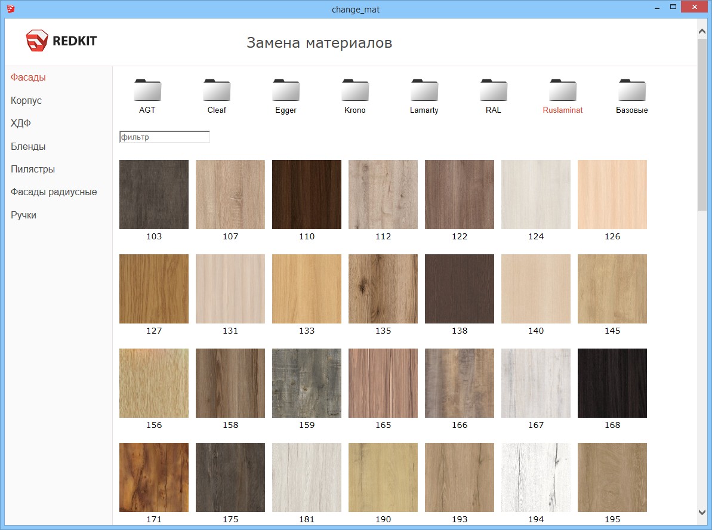This screenshot has width=712, height=530.
Task: Open the AGT folder icon
Action: tap(147, 90)
